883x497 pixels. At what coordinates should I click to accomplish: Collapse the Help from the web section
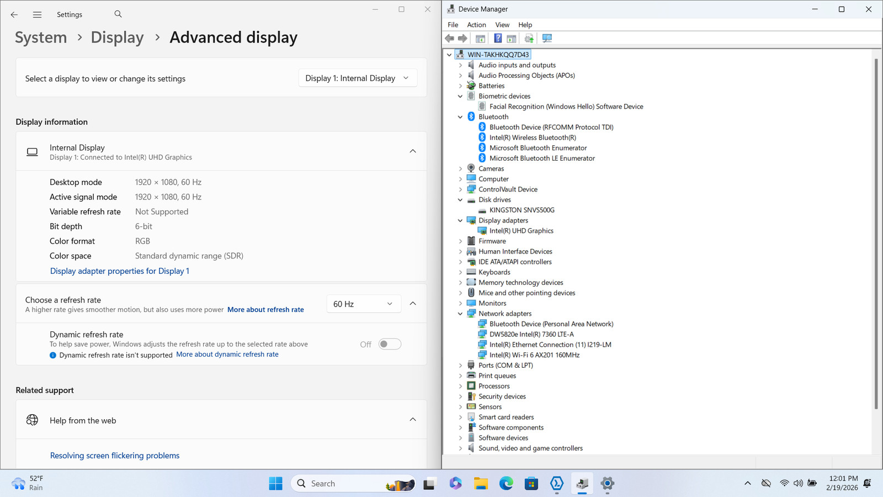click(413, 420)
